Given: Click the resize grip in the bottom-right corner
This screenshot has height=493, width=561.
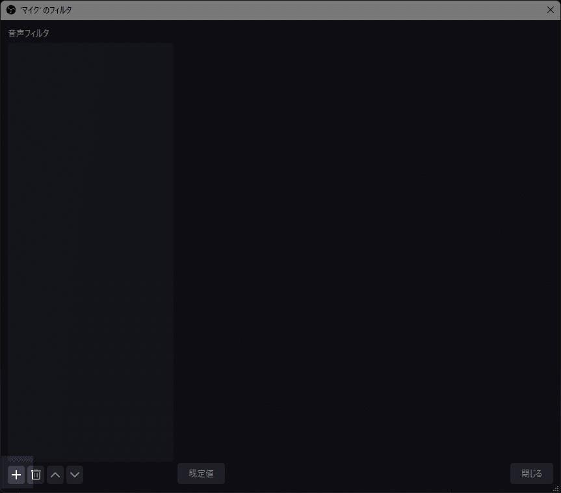Looking at the screenshot, I should [556, 489].
